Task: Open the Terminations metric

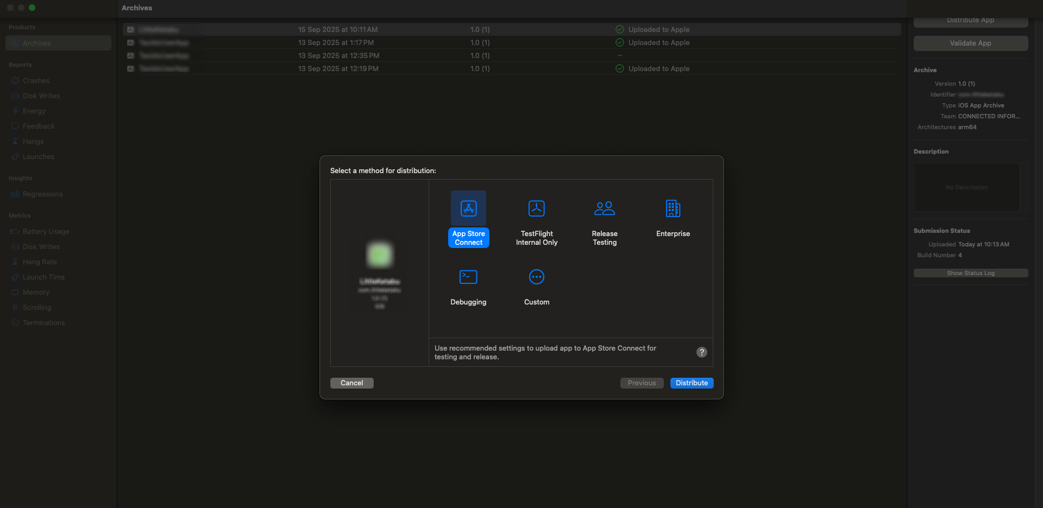Action: [43, 323]
